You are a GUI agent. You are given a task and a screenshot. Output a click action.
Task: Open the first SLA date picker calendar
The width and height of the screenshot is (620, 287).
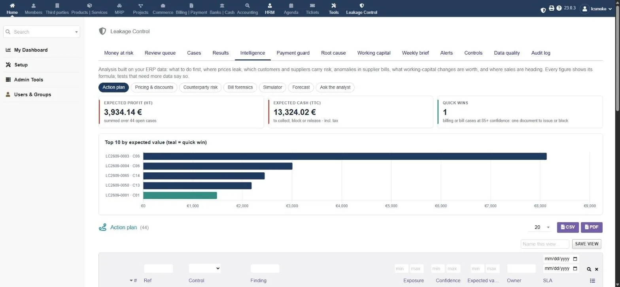pos(575,259)
